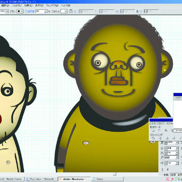Image resolution: width=182 pixels, height=182 pixels.
Task: Click the Navigator zoom percentage field
Action: click(x=178, y=130)
